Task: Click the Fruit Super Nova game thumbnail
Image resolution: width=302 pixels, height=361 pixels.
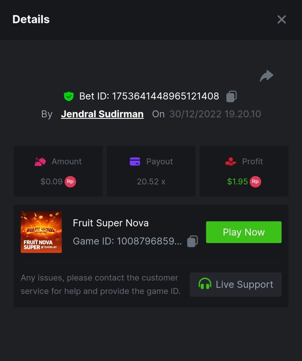Action: tap(41, 232)
